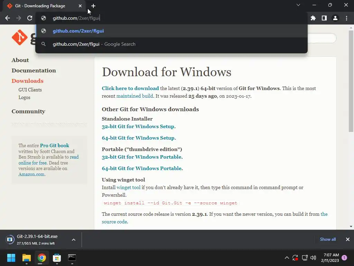The image size is (354, 266).
Task: Click the page vertical scrollbar thumb
Action: pyautogui.click(x=351, y=81)
